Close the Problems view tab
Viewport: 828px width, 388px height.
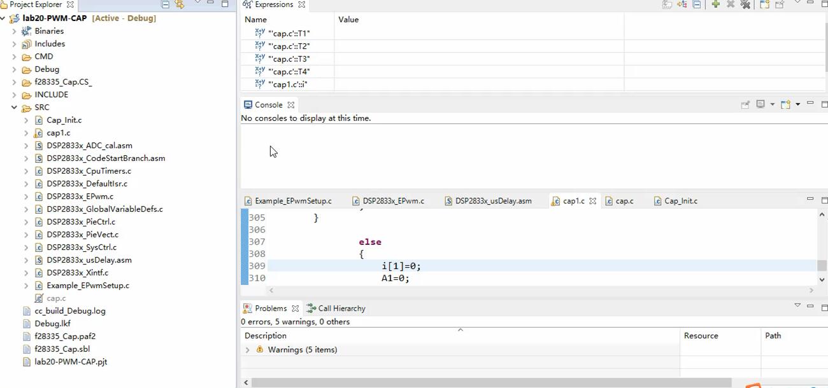pos(296,308)
